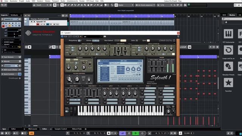
Task: Switch to the Sichtbarkeit tab
Action: pos(14,15)
